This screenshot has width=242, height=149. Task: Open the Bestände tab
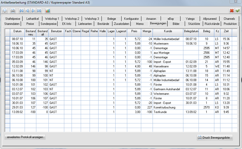coord(103,24)
